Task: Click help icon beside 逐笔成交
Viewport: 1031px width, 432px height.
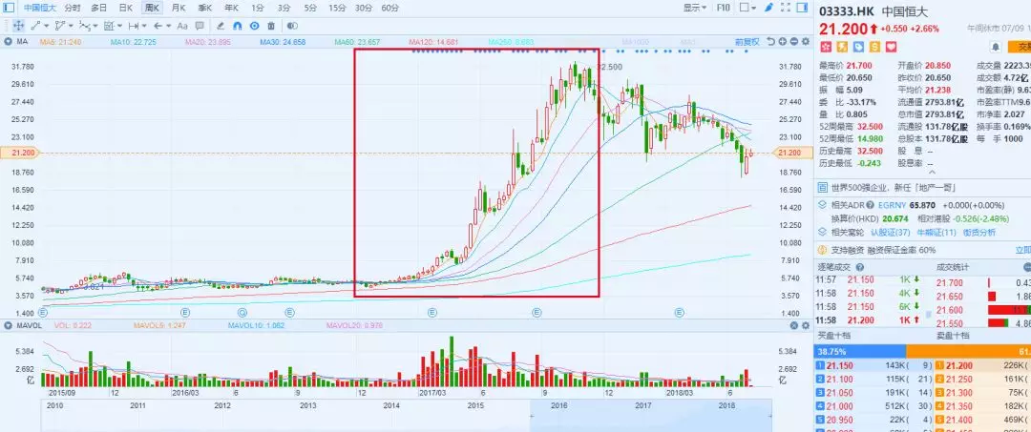Action: (x=860, y=267)
